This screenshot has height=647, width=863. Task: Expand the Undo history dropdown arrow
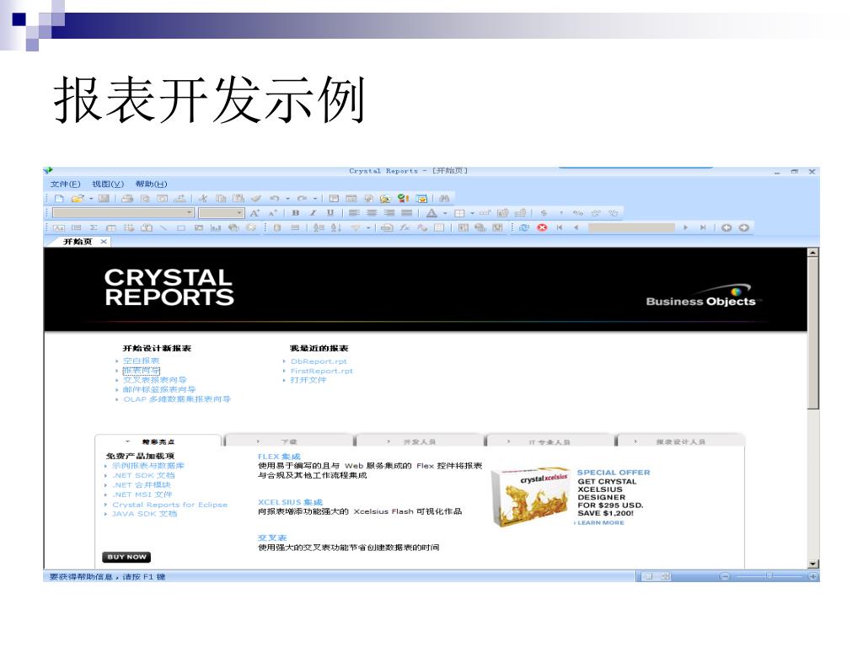click(x=287, y=199)
